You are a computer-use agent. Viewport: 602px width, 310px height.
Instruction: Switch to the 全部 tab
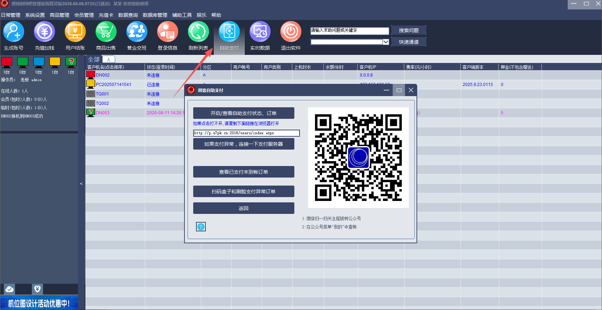click(x=94, y=59)
